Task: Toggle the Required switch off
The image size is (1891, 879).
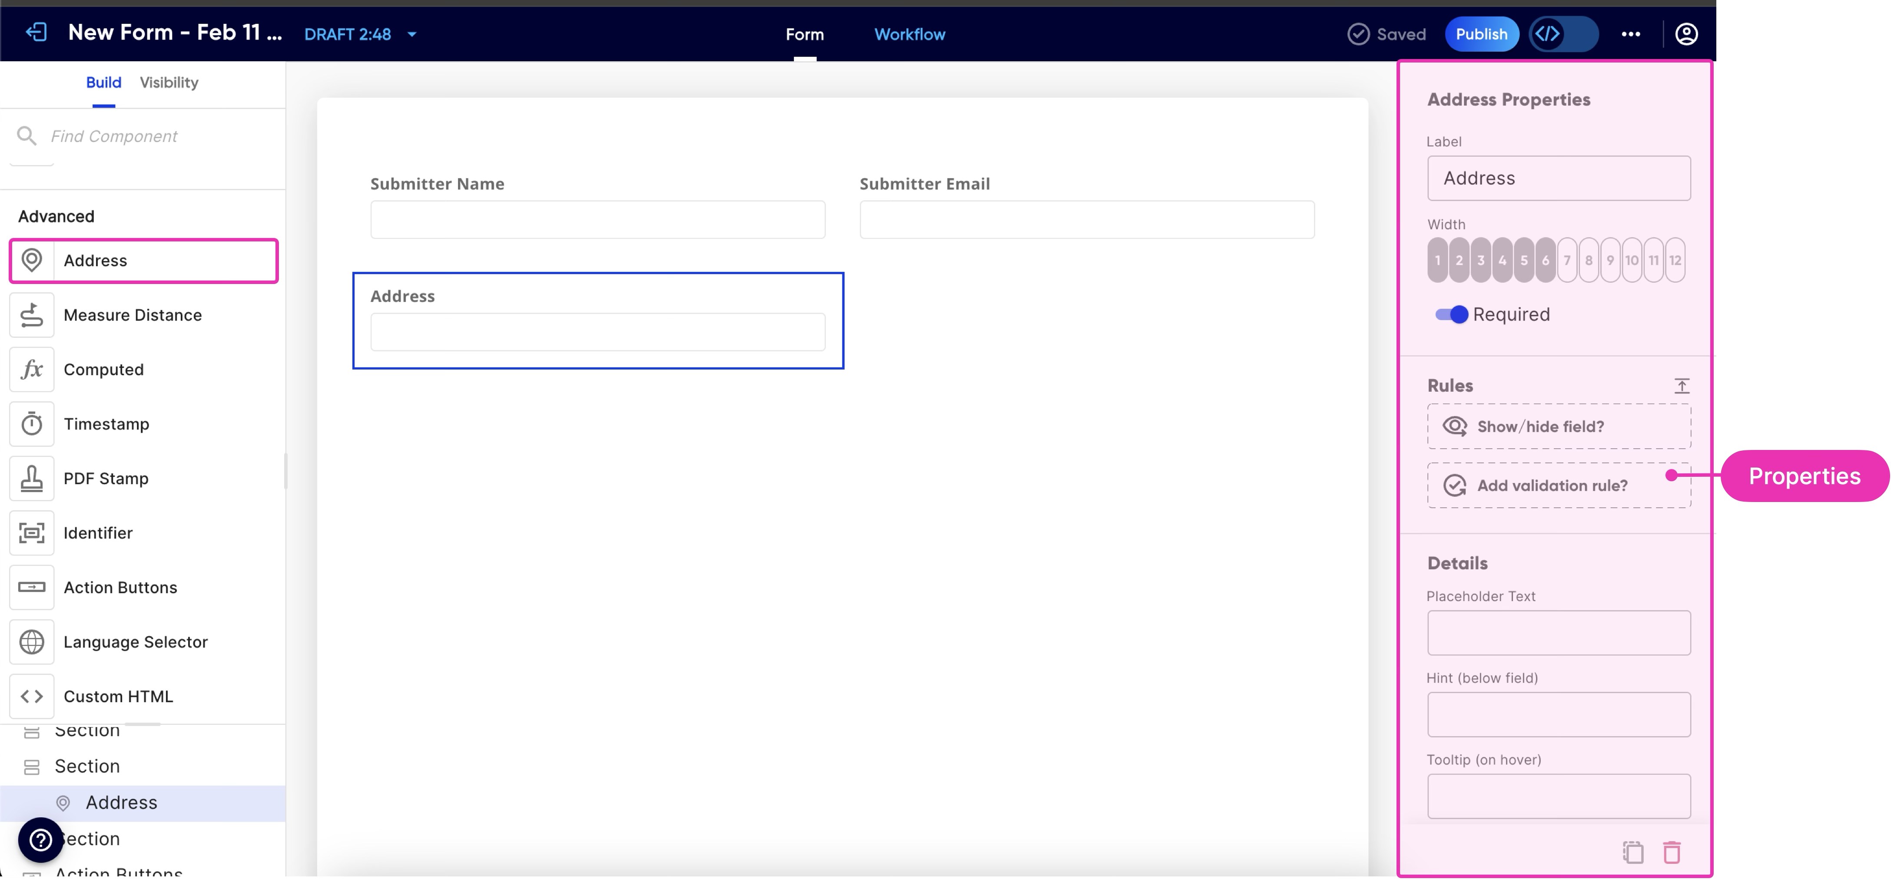Action: tap(1451, 315)
